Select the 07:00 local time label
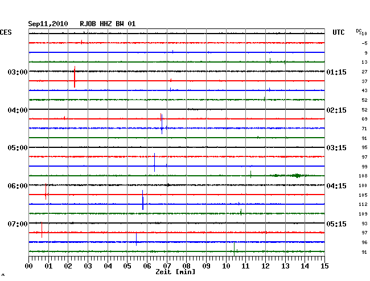370x281 pixels. coord(18,224)
